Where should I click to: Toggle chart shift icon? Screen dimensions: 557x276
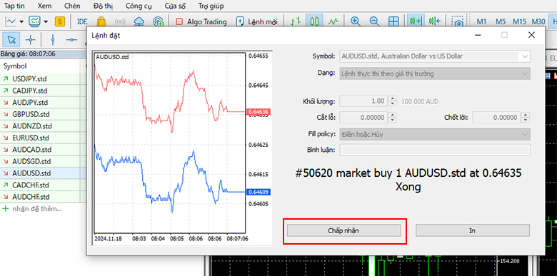435,21
